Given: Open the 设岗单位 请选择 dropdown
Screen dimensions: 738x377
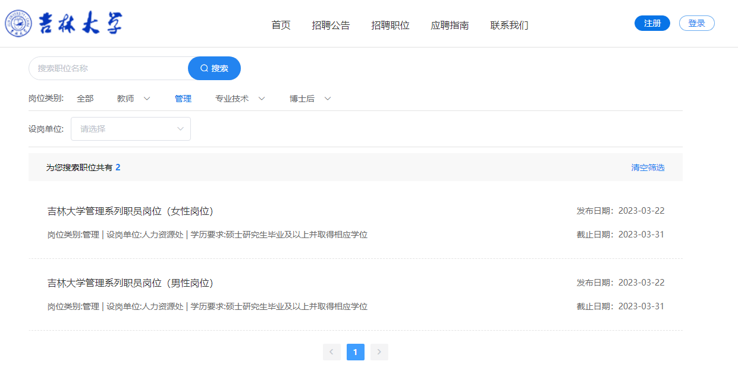Looking at the screenshot, I should [x=131, y=129].
